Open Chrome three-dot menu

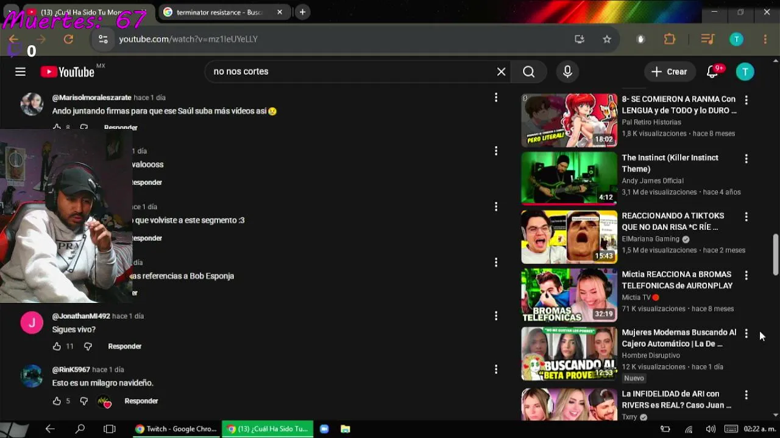[x=765, y=39]
